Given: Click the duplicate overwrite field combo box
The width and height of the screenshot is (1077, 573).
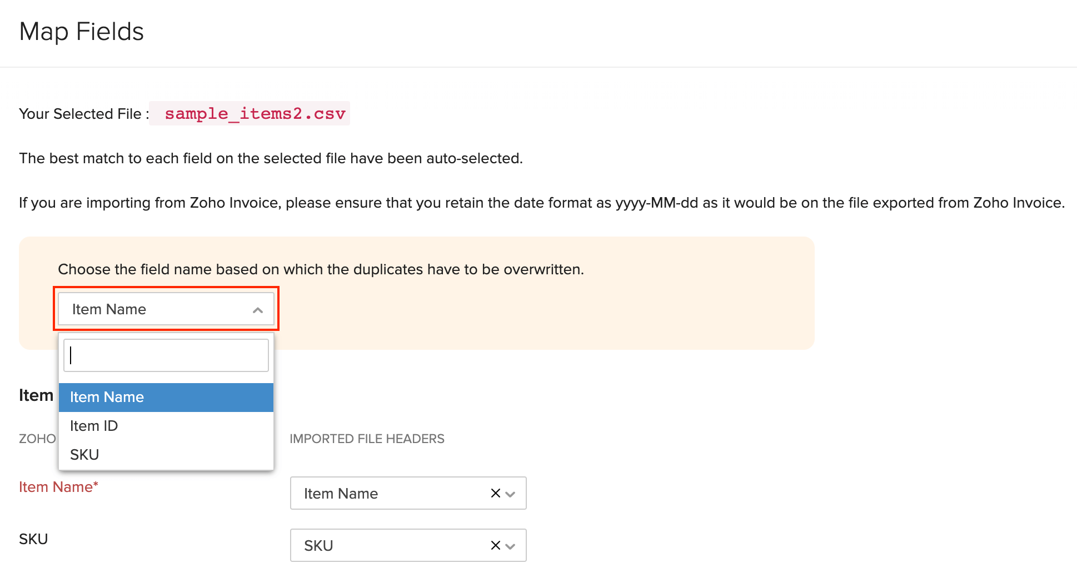Looking at the screenshot, I should coord(156,309).
